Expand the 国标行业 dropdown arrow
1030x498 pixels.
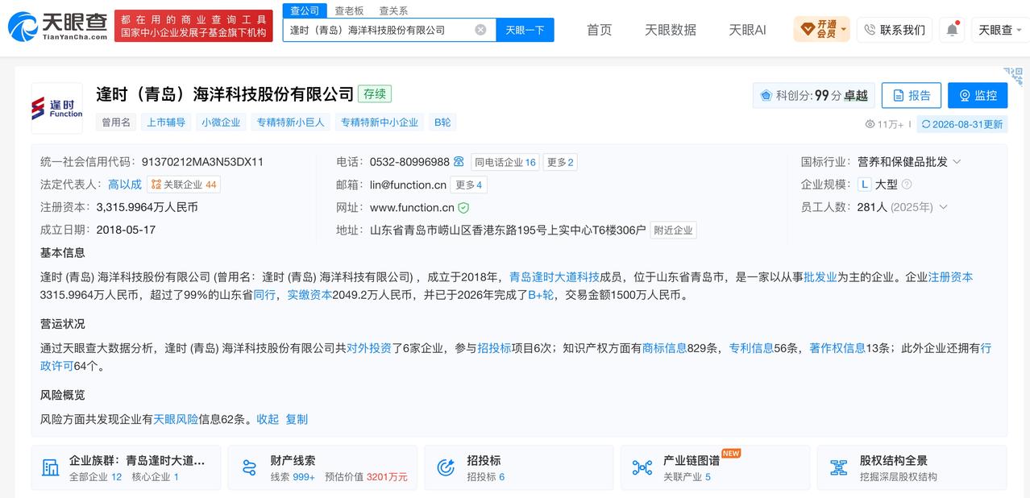coord(957,162)
